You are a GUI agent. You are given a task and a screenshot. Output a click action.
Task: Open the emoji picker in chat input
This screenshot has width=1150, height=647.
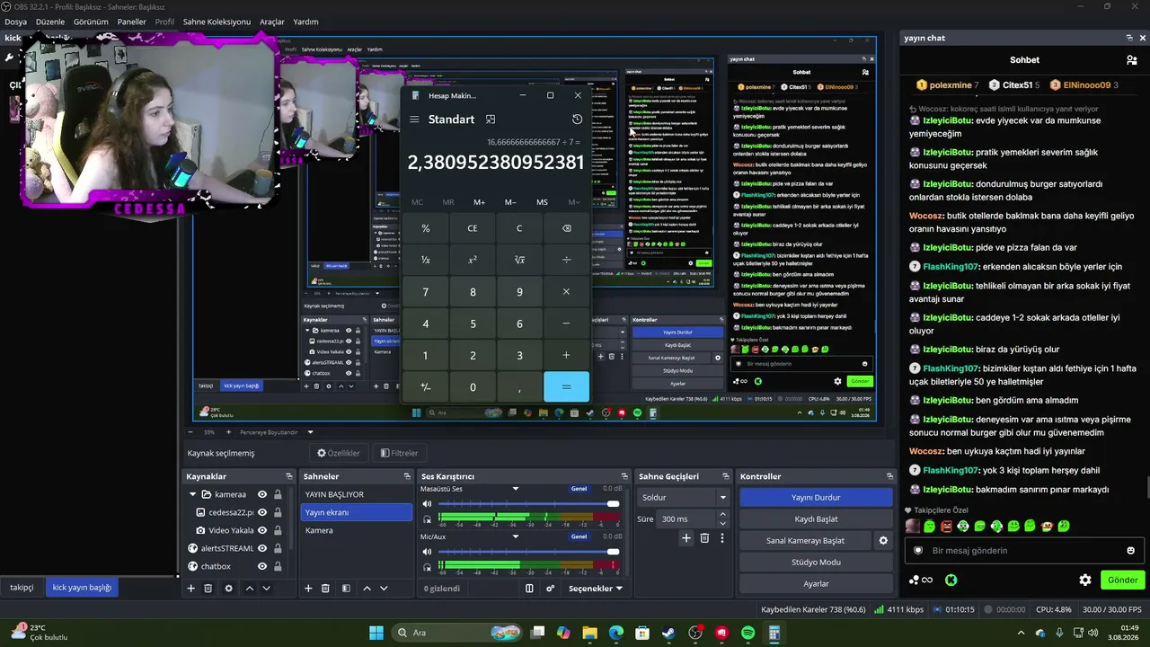(1130, 550)
